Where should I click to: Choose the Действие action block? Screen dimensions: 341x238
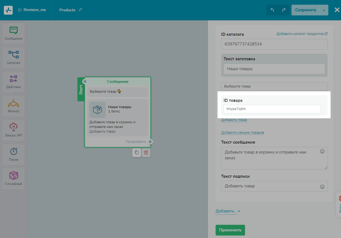[x=13, y=82]
